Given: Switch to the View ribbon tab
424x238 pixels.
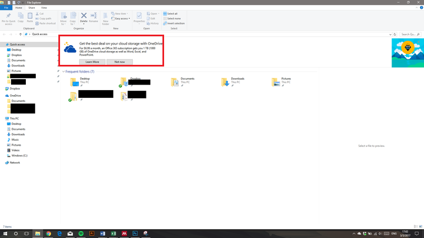Looking at the screenshot, I should [x=44, y=8].
